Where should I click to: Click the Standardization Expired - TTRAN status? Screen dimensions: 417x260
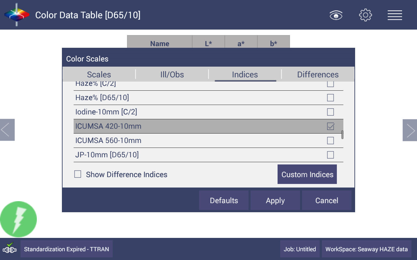[x=66, y=249]
